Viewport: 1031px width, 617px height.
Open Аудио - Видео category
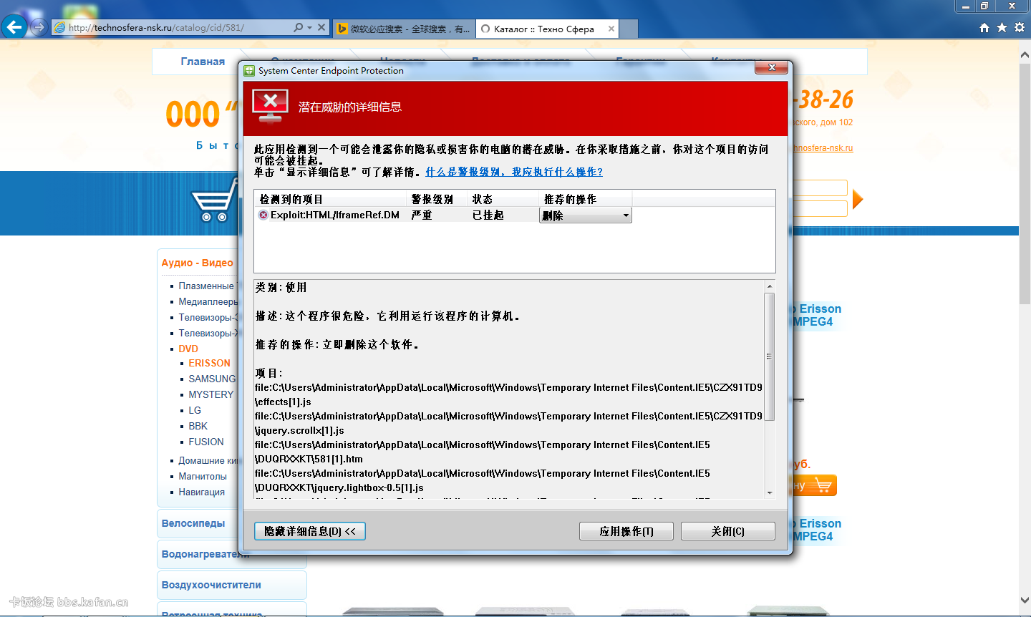click(197, 263)
